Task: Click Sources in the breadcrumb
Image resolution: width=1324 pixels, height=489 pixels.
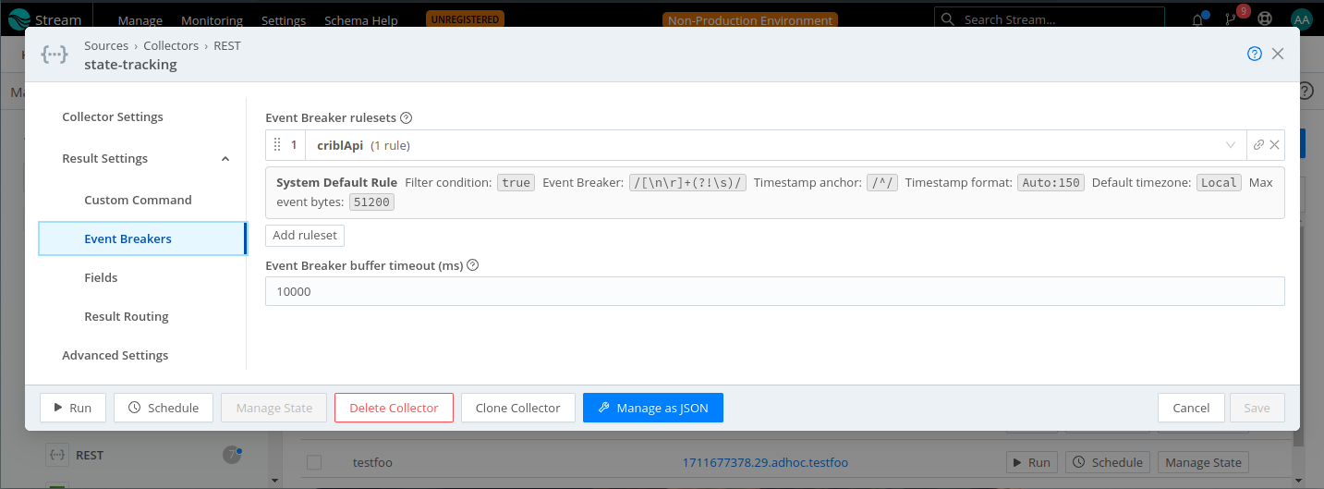Action: point(106,45)
